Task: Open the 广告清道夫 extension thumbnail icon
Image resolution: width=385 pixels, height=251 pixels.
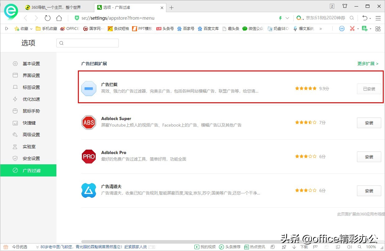Action: click(88, 191)
